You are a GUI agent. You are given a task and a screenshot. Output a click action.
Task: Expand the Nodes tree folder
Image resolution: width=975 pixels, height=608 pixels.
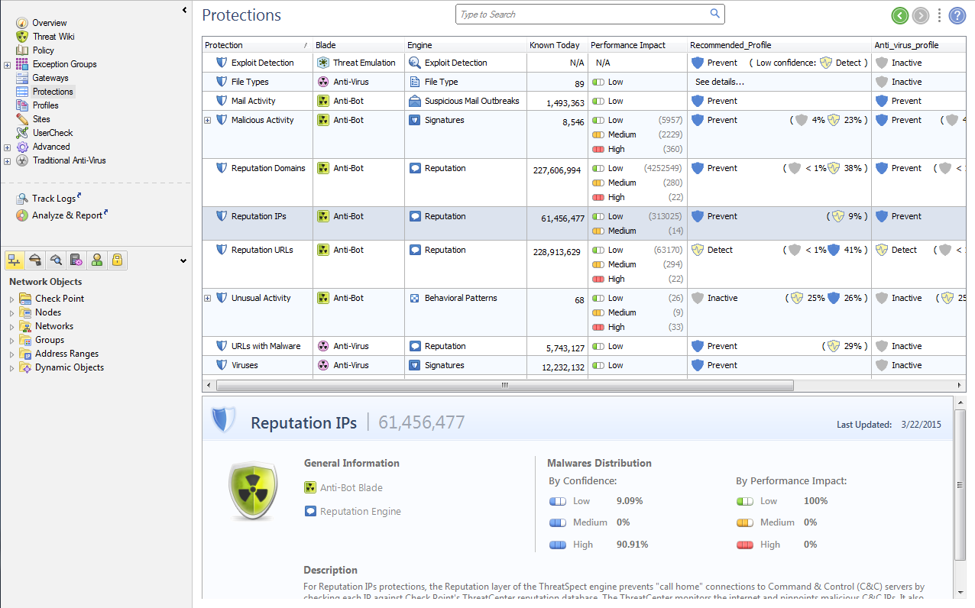coord(11,312)
